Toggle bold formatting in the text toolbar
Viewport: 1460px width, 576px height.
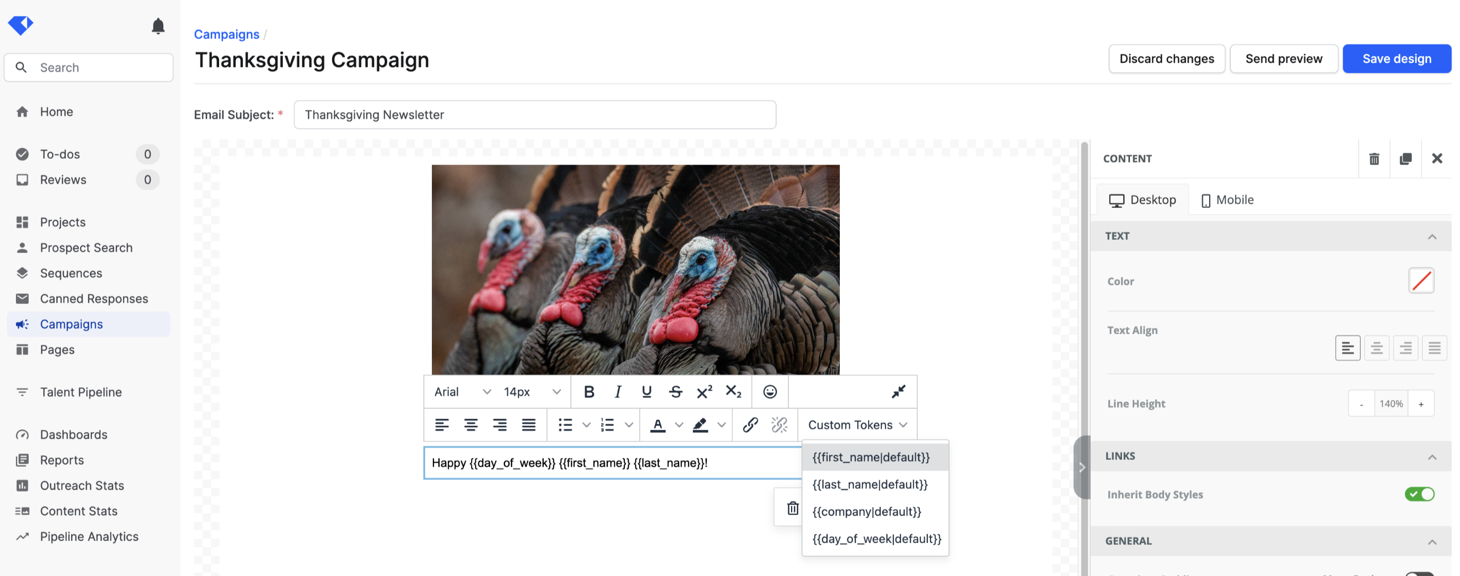point(589,391)
